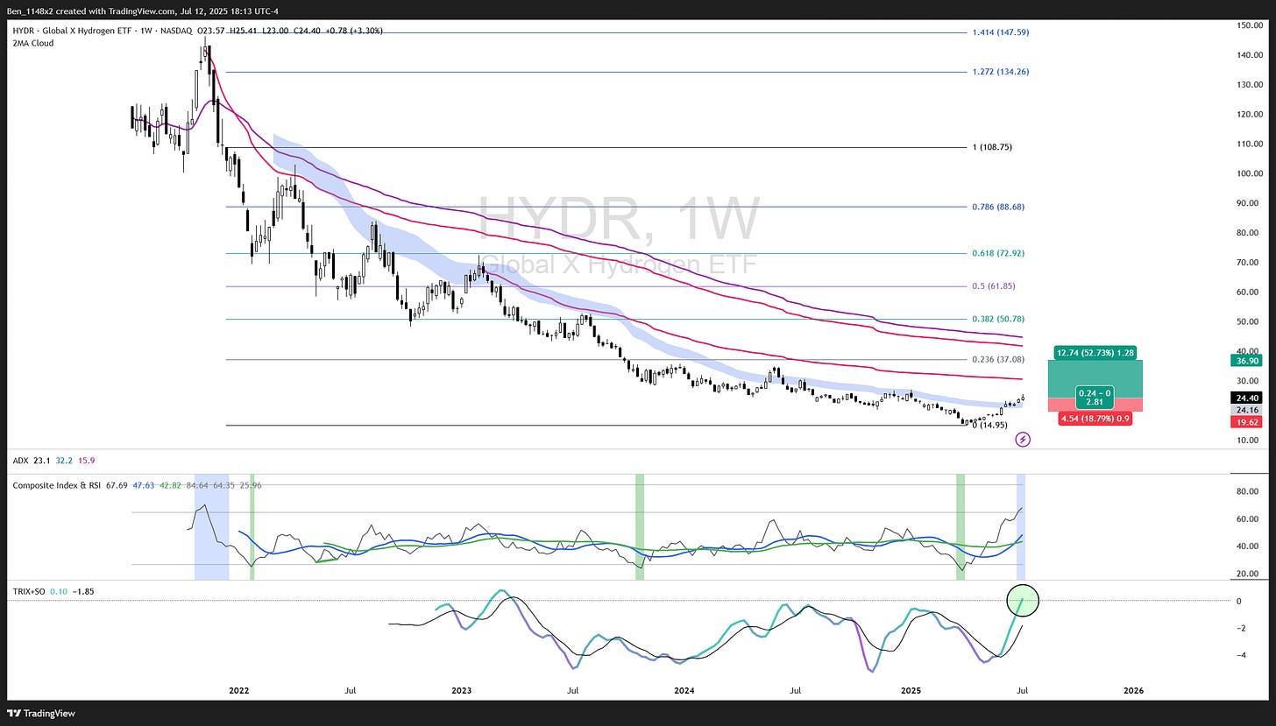The image size is (1276, 726).
Task: Click the 2025 label on the time axis
Action: pos(910,690)
